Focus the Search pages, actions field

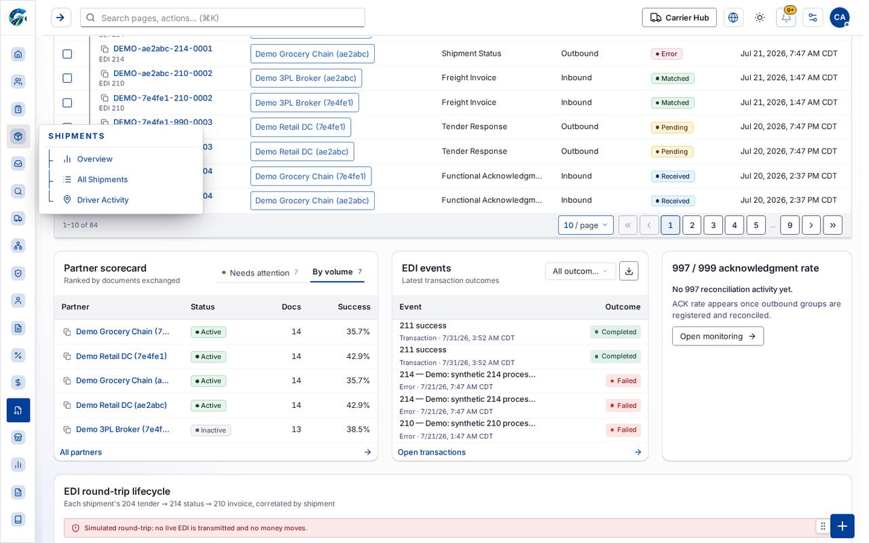(223, 18)
